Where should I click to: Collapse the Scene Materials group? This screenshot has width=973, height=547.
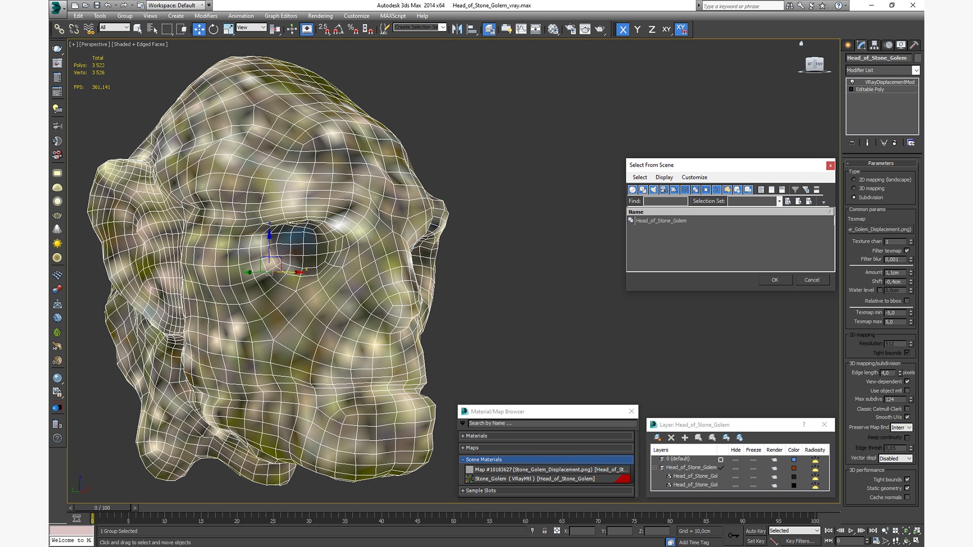click(x=547, y=459)
